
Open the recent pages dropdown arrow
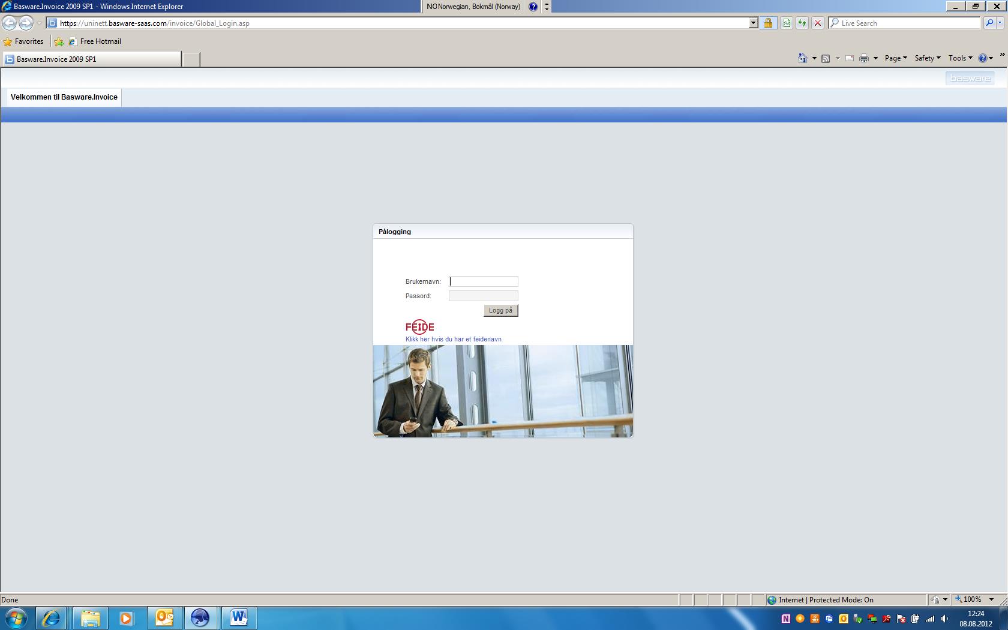[40, 23]
